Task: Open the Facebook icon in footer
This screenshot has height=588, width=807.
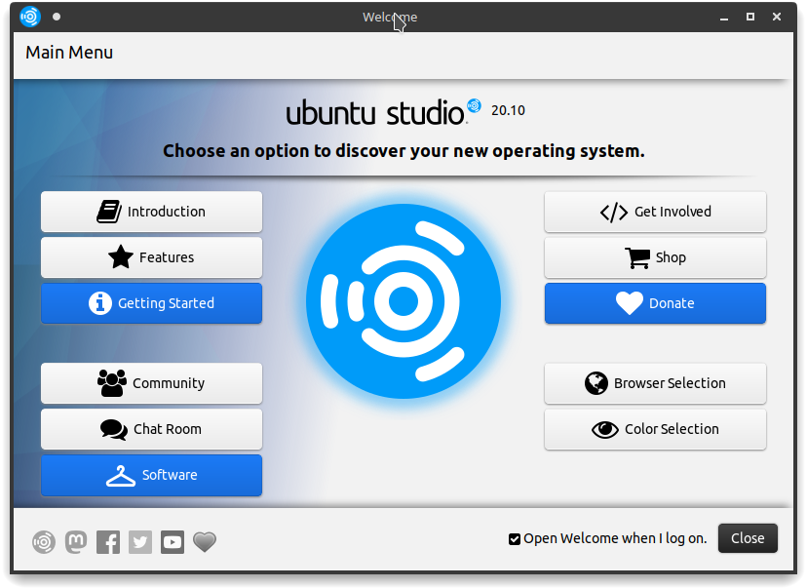Action: click(x=108, y=542)
